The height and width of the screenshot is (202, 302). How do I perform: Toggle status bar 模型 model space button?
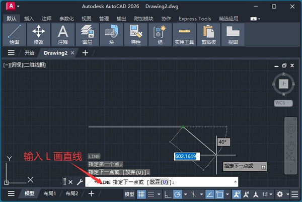tap(129, 194)
